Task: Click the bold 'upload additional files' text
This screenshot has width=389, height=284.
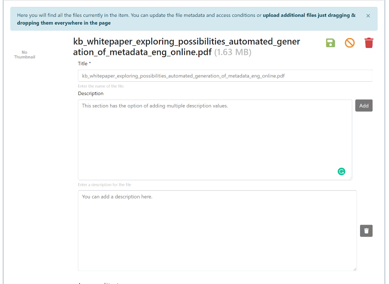Action: (x=309, y=16)
